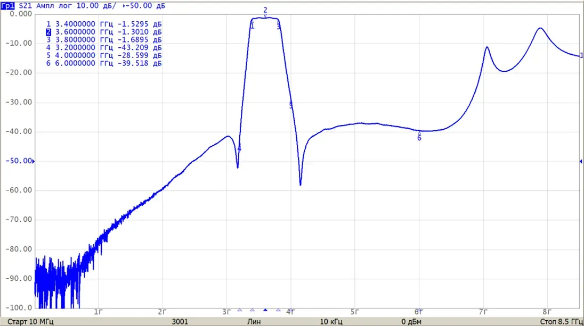Image resolution: width=584 pixels, height=326 pixels.
Task: Click marker 1 label on the passband rising edge
Action: [252, 26]
